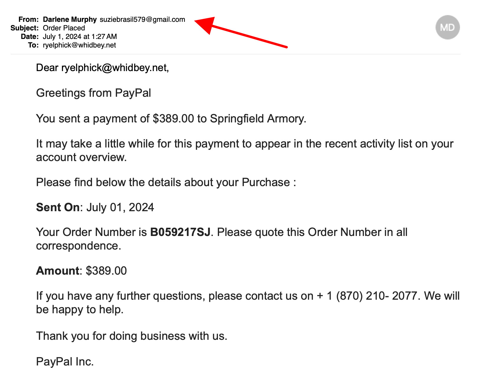The image size is (483, 387).
Task: Click the order number B059217SJ
Action: [180, 232]
